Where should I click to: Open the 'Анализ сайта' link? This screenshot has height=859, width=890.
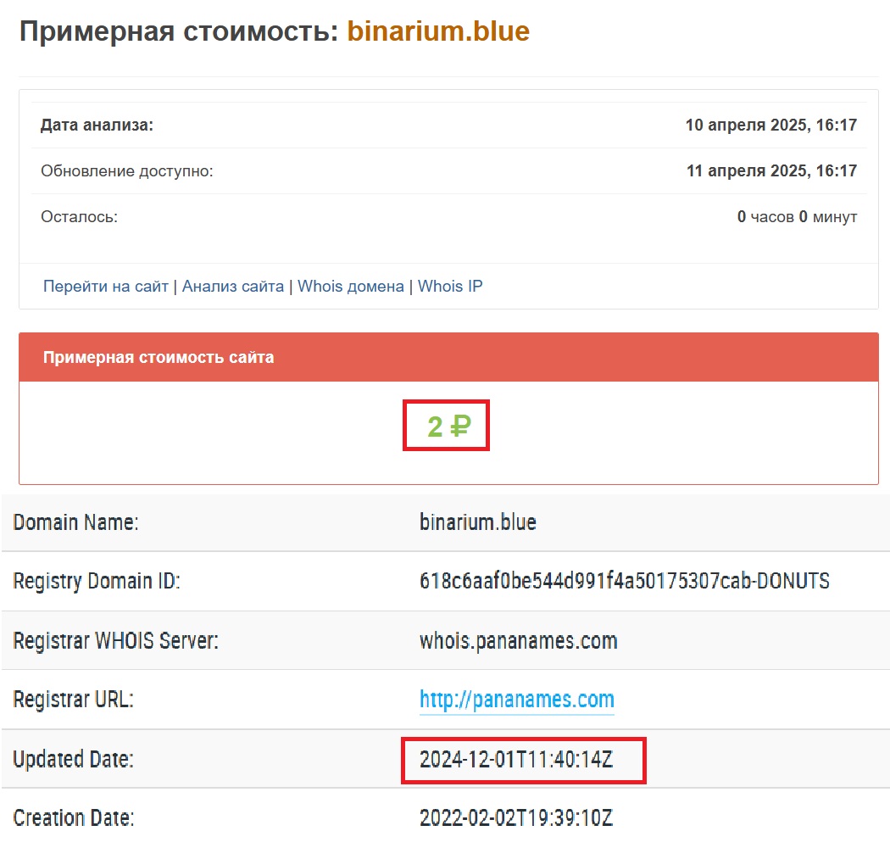[x=233, y=287]
